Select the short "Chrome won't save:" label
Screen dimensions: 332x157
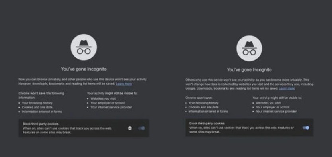[199, 98]
